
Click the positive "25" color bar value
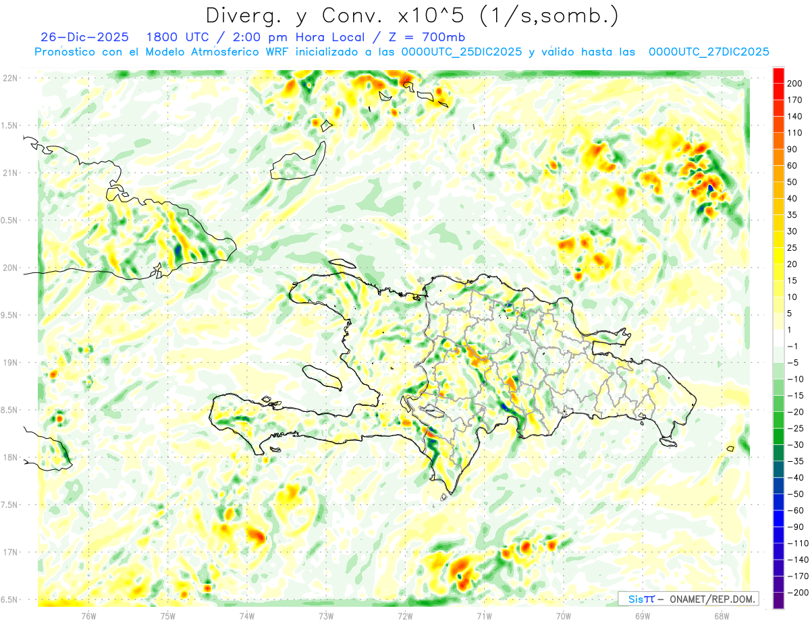(x=793, y=248)
